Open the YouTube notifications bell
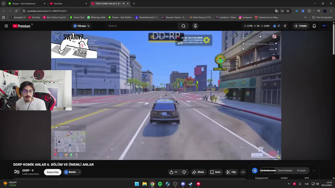 314,26
